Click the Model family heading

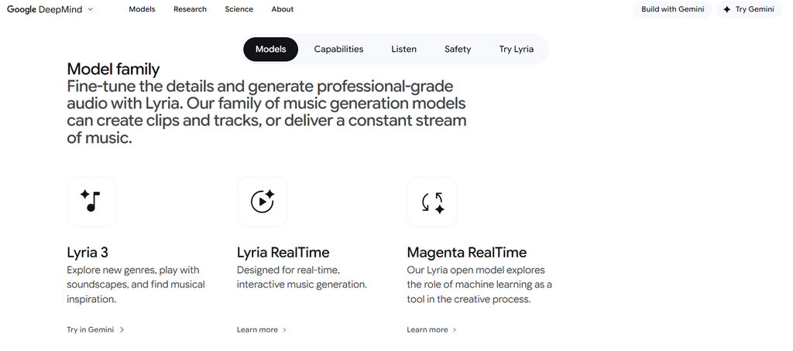click(113, 69)
